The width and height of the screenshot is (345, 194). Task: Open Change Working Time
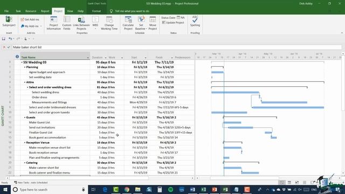pos(109,23)
